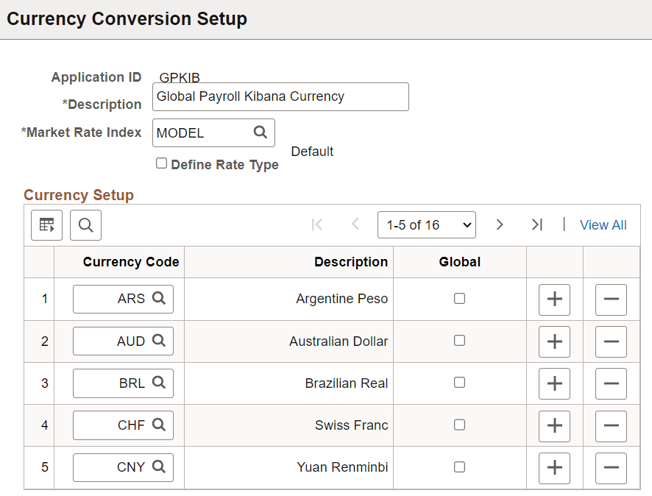Delete the Yuan Renminbi row
The image size is (652, 496).
tap(612, 467)
